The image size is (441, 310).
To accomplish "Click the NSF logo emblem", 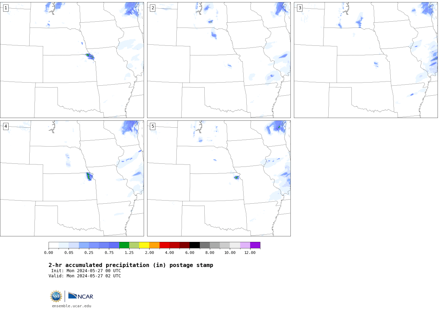I will [x=56, y=296].
